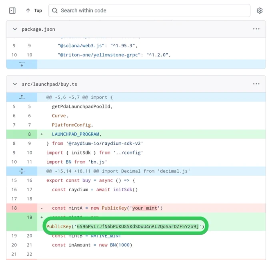This screenshot has height=260, width=272.
Task: Expand down hidden lines in package.json
Action: click(x=22, y=64)
